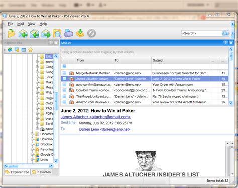This screenshot has height=188, width=238.
Task: Click attachment mail icon of Con-Cor Trains row
Action: (x=71, y=90)
